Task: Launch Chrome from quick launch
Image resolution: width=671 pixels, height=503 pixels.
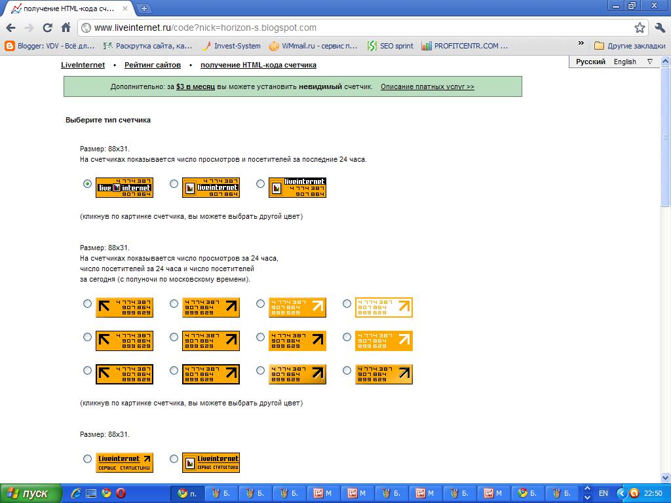Action: (106, 494)
